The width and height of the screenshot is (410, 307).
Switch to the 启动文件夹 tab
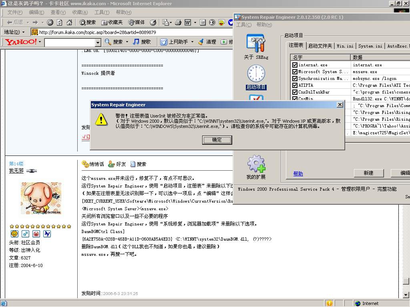(320, 46)
